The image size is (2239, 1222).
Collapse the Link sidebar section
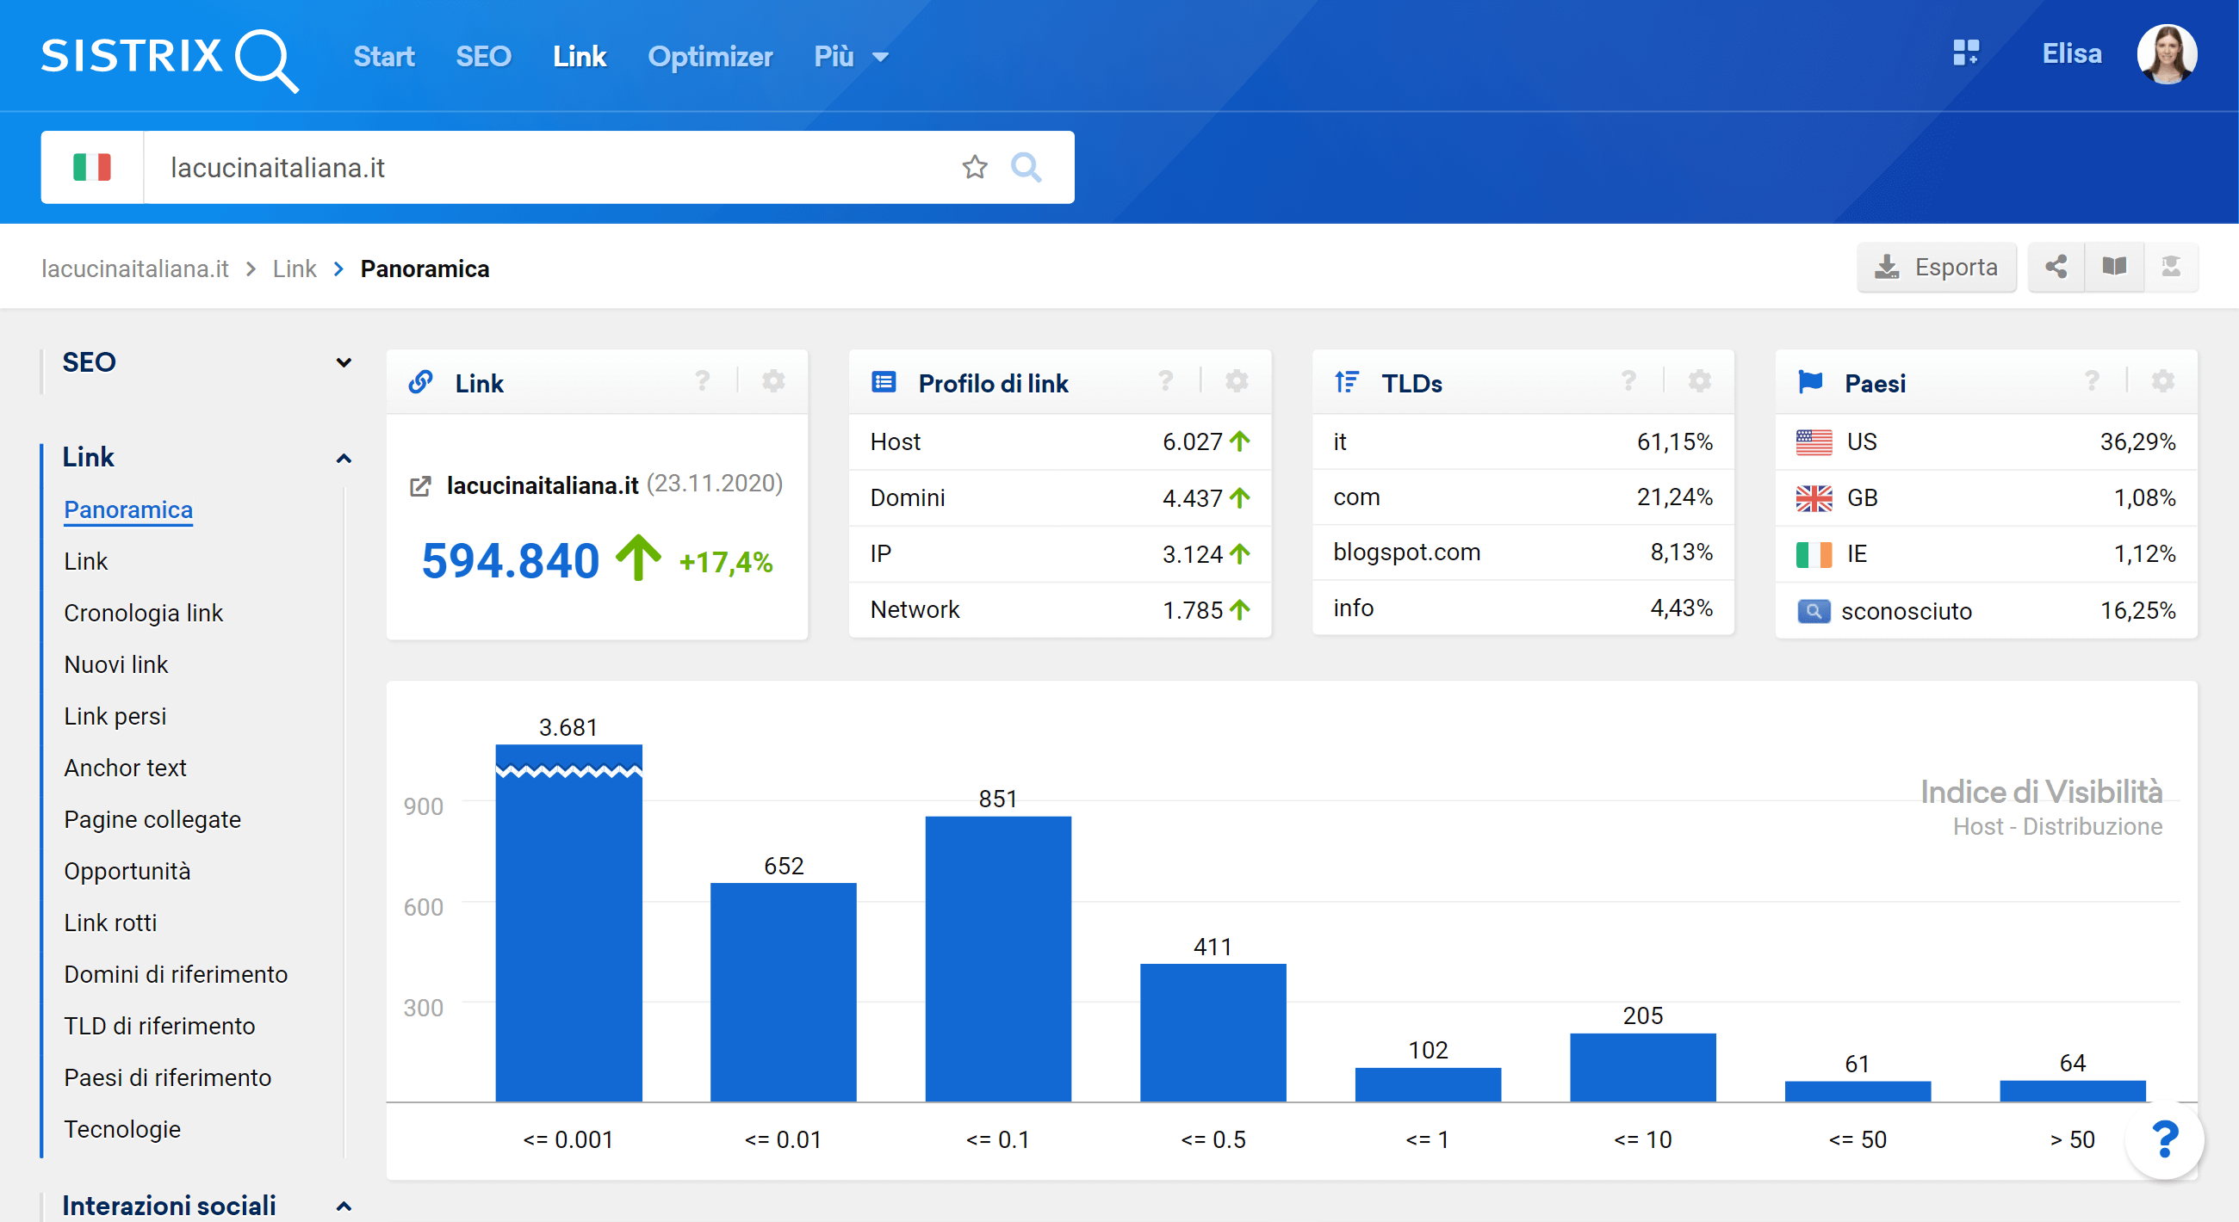click(344, 458)
